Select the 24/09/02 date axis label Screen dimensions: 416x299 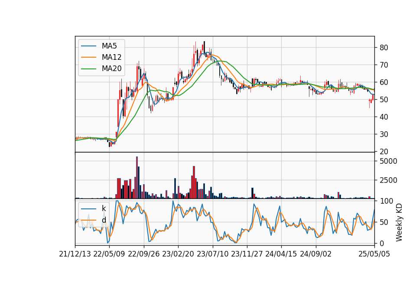point(316,254)
